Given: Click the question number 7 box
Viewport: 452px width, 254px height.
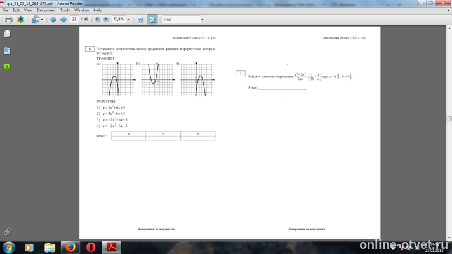Looking at the screenshot, I should 241,74.
